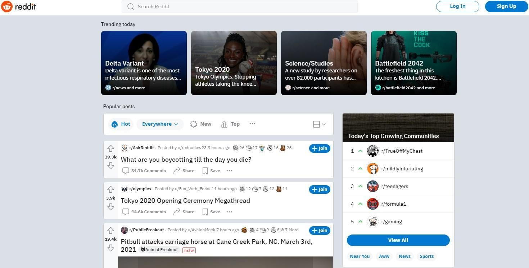Open user u/Fun_With_Forks profile link
The image size is (529, 268).
193,189
